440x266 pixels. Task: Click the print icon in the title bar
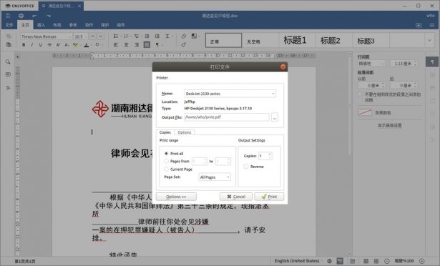pyautogui.click(x=21, y=16)
